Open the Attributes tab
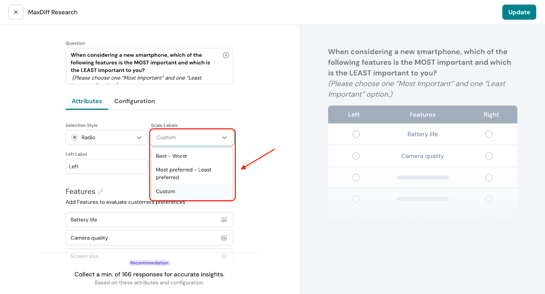545x294 pixels. pos(87,101)
